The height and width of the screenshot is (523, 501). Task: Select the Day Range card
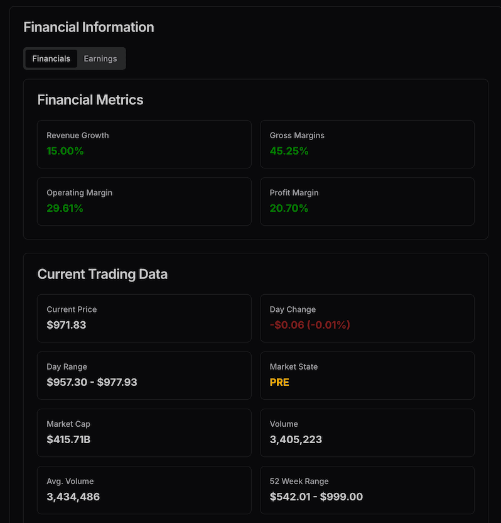click(x=144, y=375)
